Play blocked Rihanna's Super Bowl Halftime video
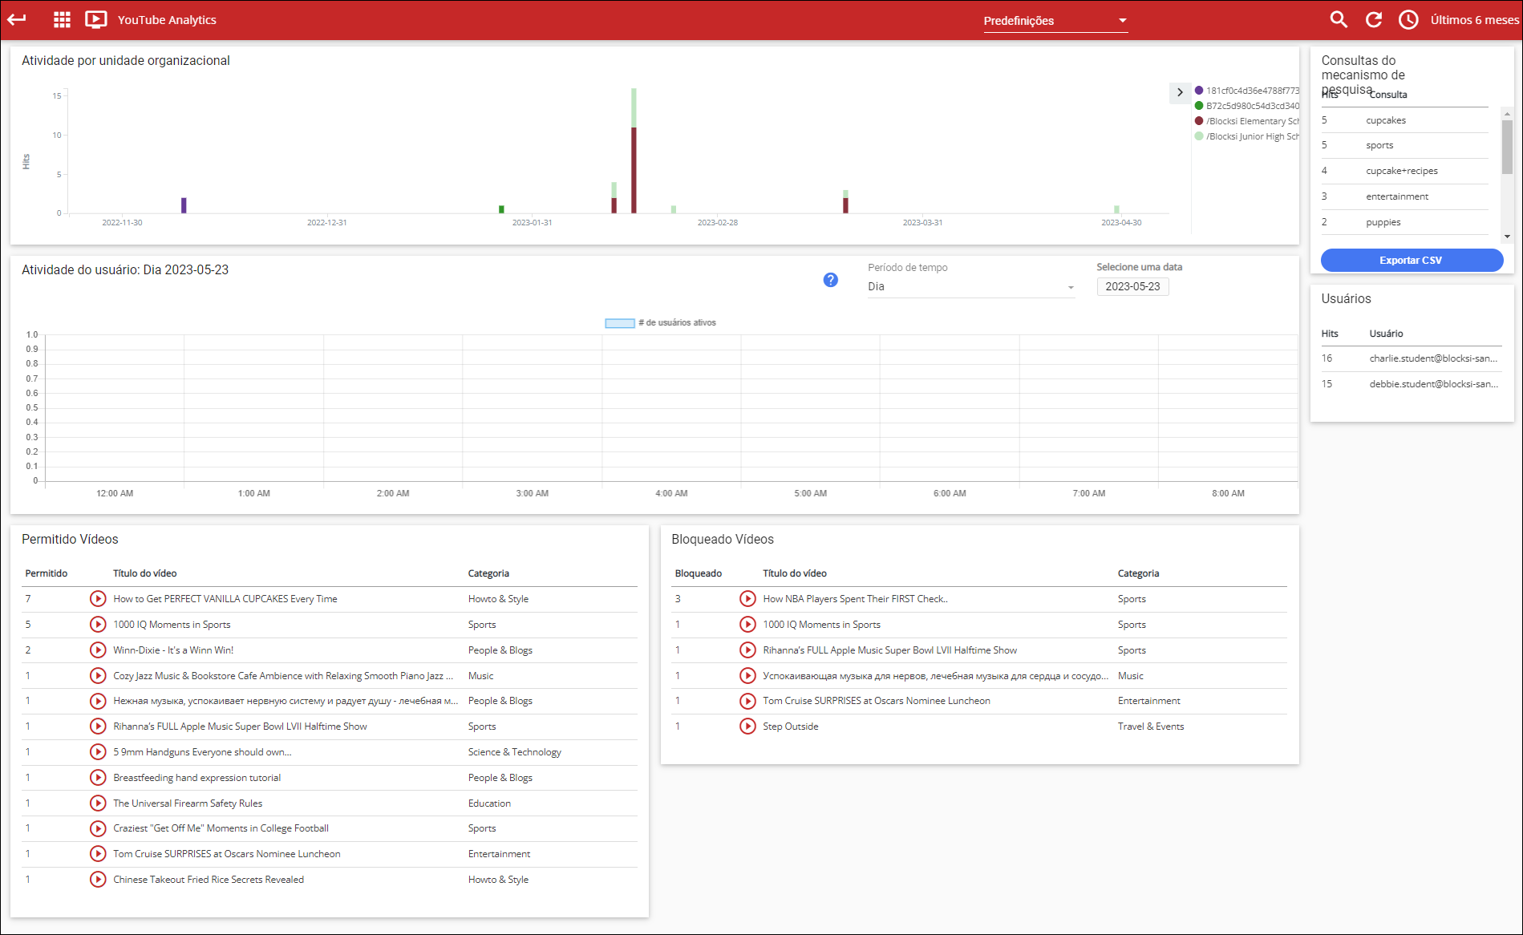 click(747, 650)
